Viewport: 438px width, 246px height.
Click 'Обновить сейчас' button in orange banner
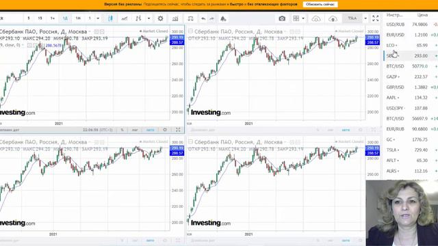coord(320,5)
